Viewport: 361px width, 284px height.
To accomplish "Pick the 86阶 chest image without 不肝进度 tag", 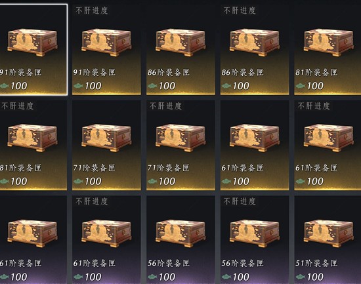I will 180,42.
